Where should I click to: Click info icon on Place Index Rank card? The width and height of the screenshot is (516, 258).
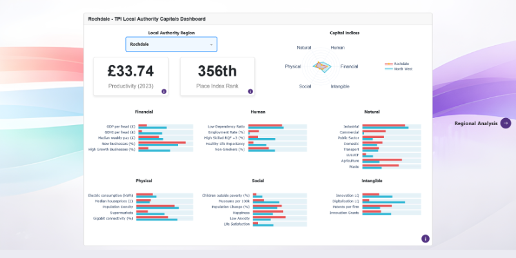click(x=250, y=92)
